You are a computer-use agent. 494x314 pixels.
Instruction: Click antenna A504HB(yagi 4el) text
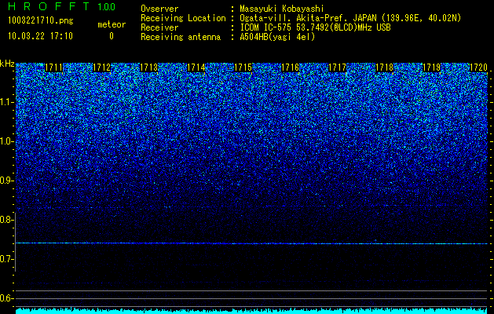coord(277,37)
